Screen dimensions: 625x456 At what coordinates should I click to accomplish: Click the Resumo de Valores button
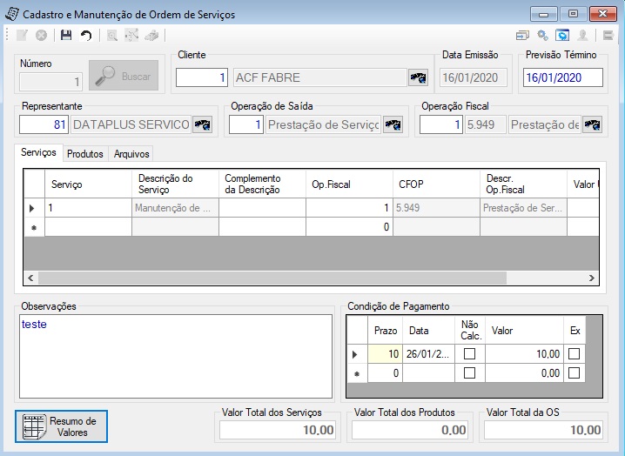(62, 426)
